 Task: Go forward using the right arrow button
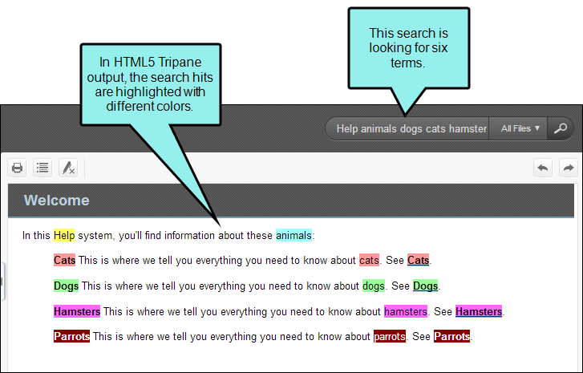coord(569,168)
